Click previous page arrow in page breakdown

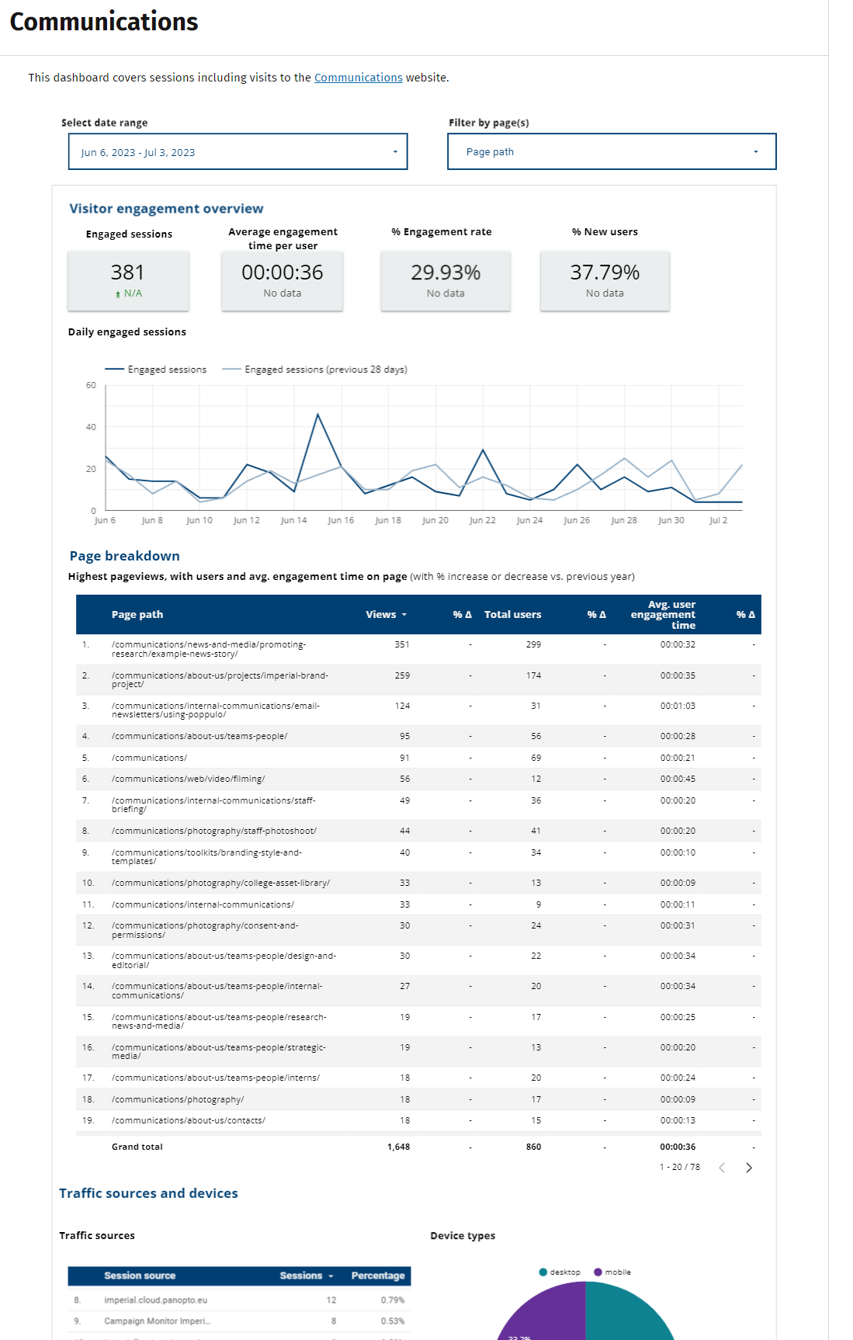(722, 1168)
